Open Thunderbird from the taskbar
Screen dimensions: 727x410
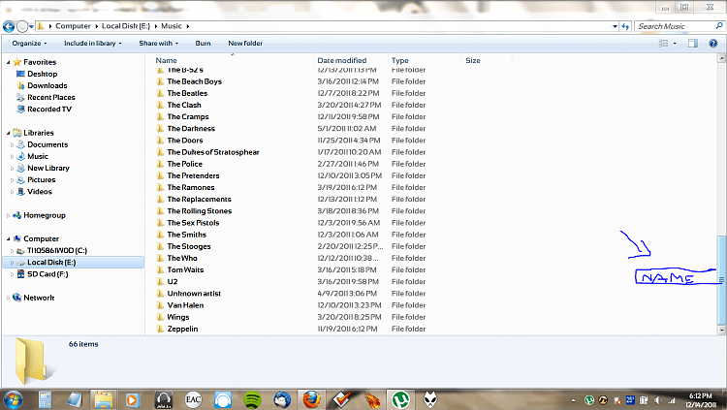(282, 399)
